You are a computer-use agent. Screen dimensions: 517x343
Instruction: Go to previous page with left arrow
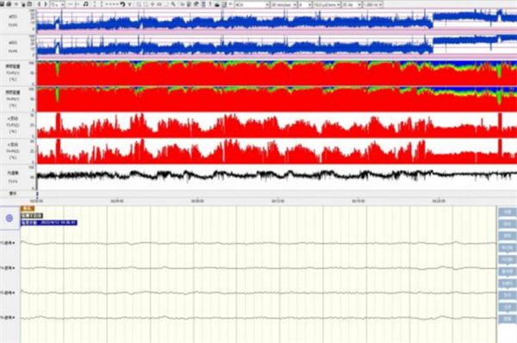click(39, 4)
